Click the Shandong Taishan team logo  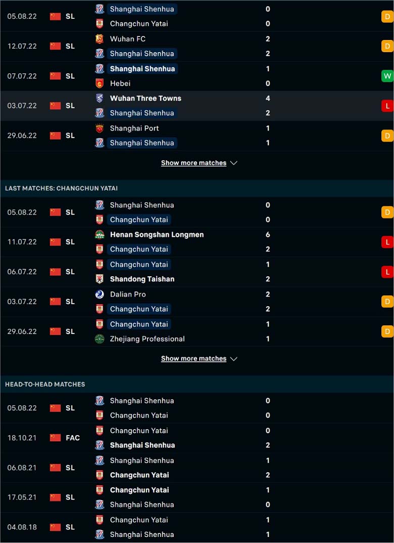[100, 279]
